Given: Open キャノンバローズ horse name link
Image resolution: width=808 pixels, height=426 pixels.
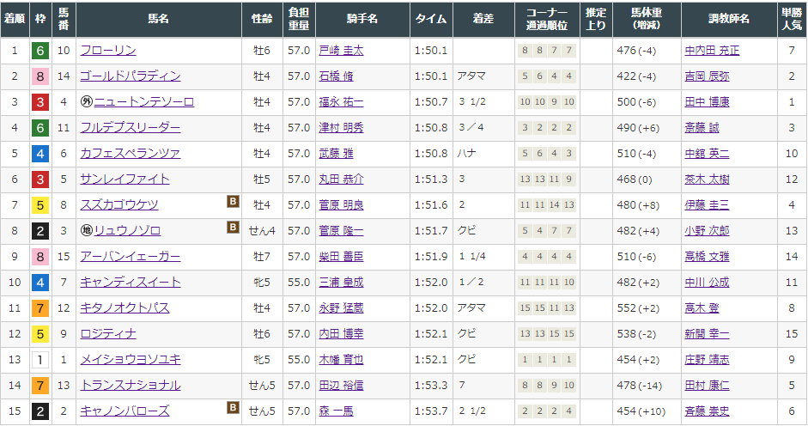Looking at the screenshot, I should click(x=125, y=411).
